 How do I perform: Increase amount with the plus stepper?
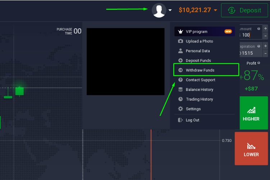click(265, 28)
